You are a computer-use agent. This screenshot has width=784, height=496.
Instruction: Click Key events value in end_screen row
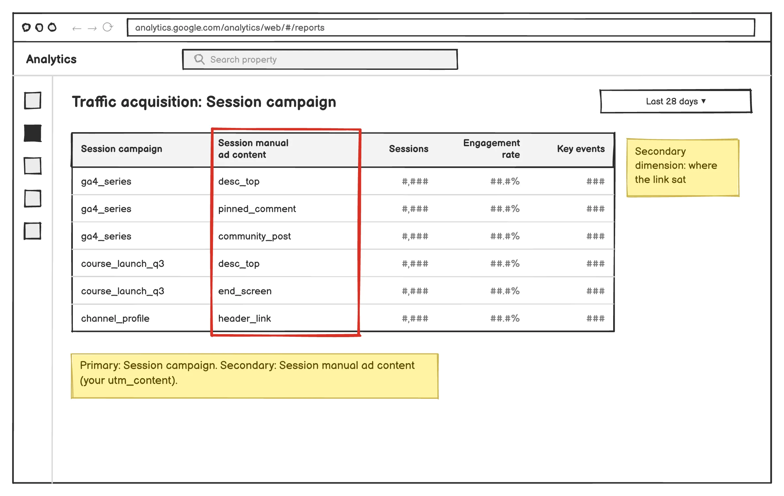click(596, 291)
